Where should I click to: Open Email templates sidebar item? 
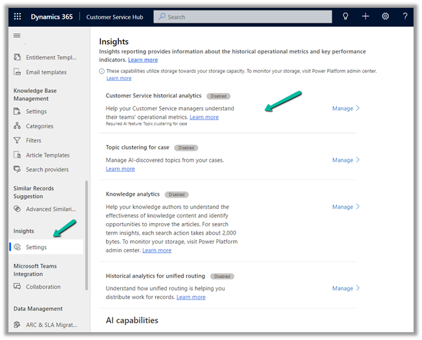click(x=45, y=72)
